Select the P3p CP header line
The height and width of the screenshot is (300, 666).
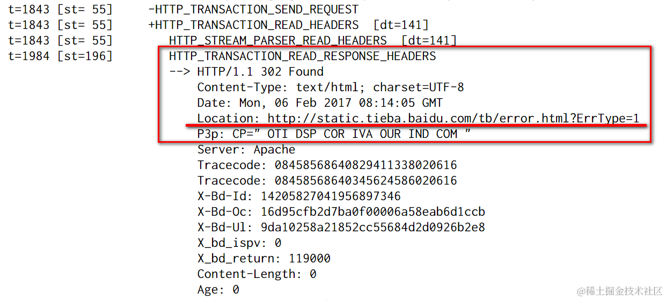point(334,134)
